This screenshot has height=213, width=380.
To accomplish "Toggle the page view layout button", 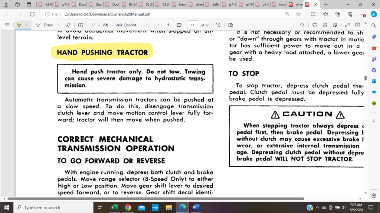I will [x=230, y=25].
